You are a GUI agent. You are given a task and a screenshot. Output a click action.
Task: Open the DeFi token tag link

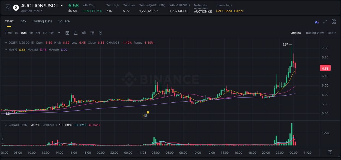(x=219, y=11)
